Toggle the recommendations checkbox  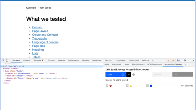click(148, 86)
